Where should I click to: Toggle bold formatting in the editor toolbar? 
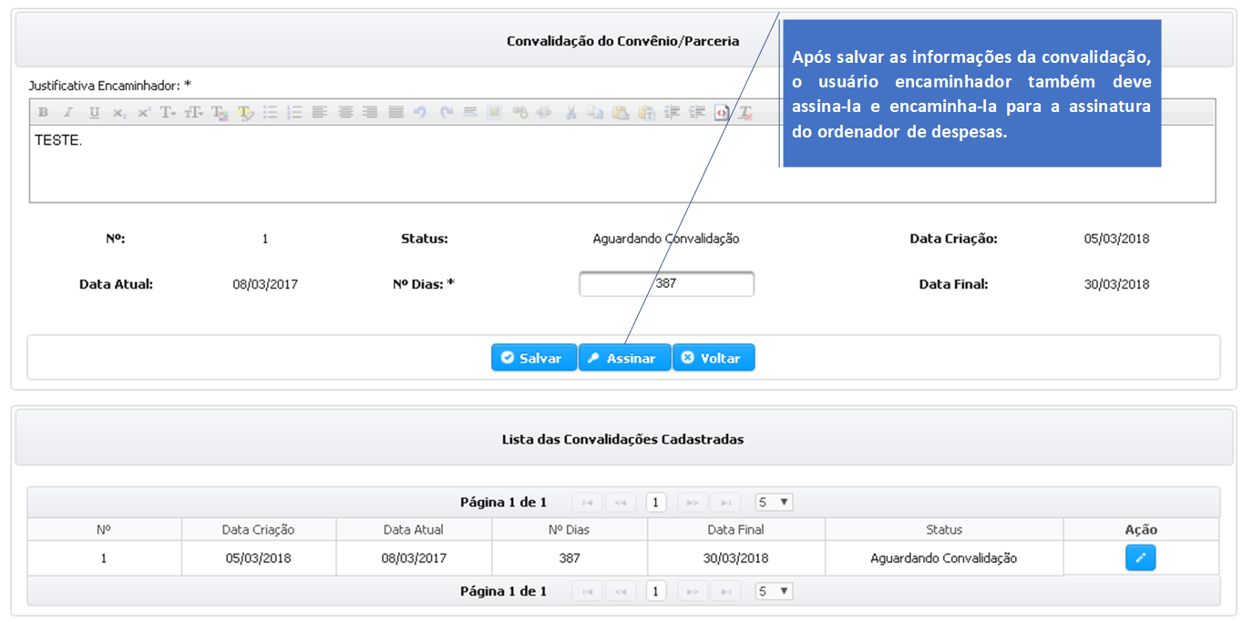[x=43, y=113]
